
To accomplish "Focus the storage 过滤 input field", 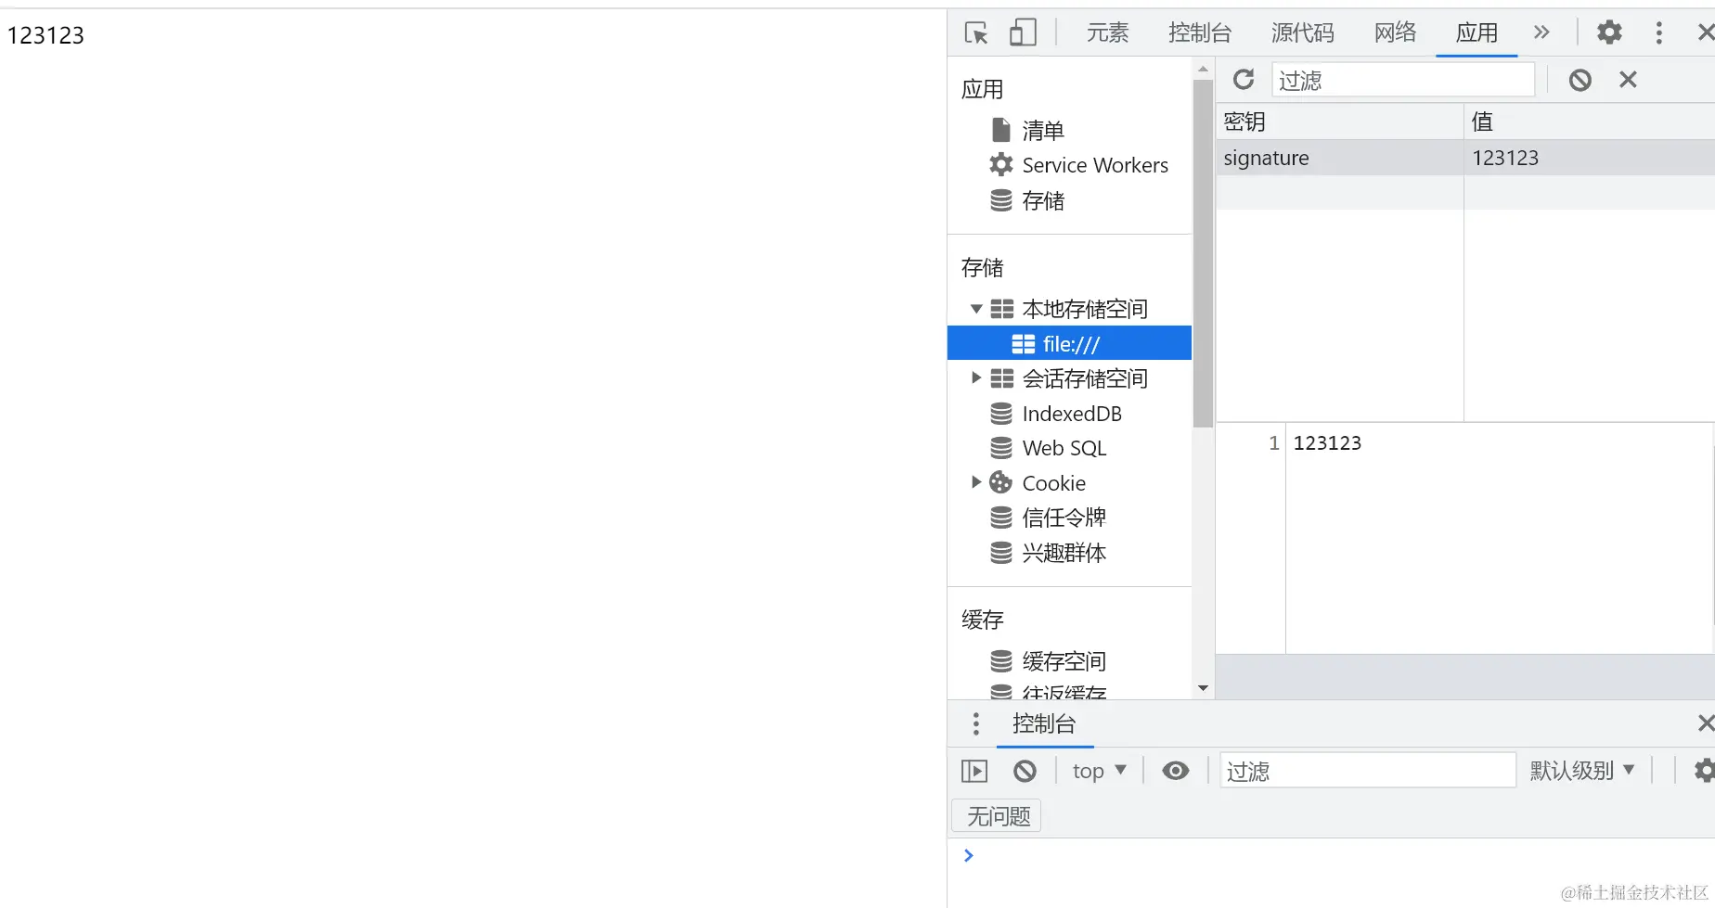I will [1403, 80].
